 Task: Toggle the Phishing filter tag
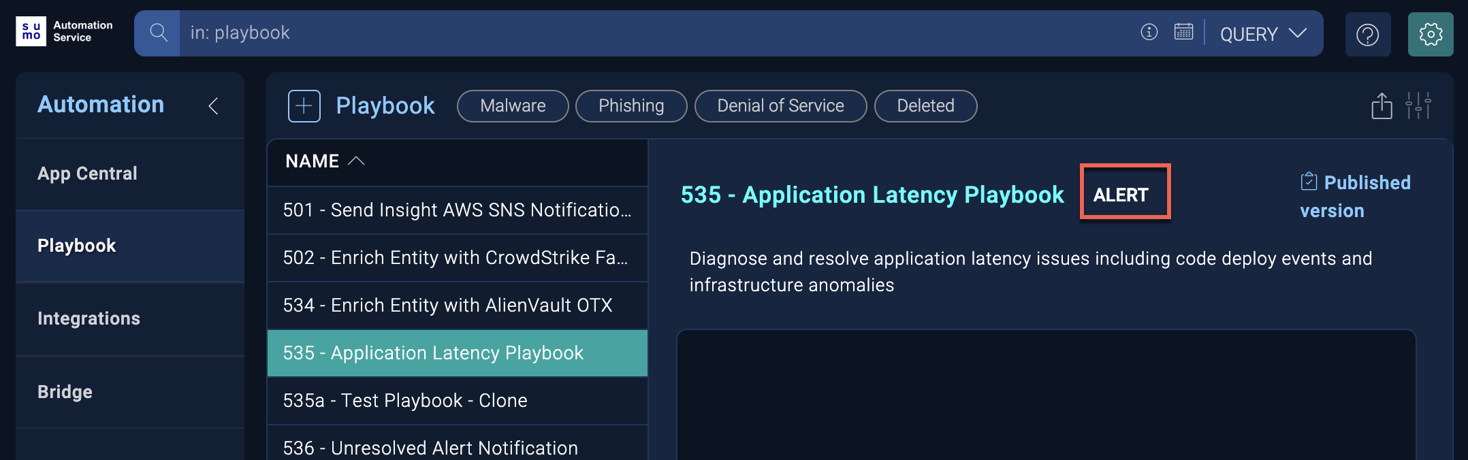pyautogui.click(x=631, y=106)
